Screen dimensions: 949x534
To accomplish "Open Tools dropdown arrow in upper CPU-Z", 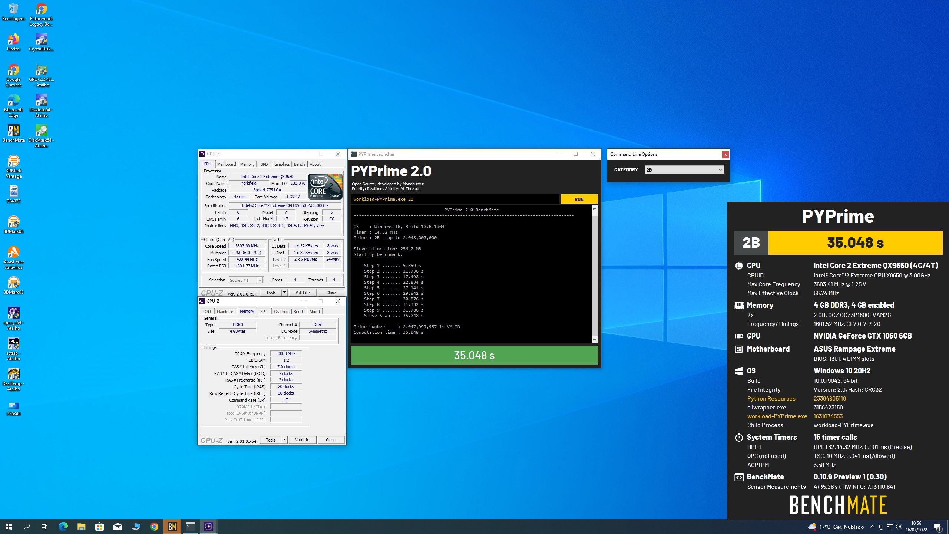I will 284,293.
